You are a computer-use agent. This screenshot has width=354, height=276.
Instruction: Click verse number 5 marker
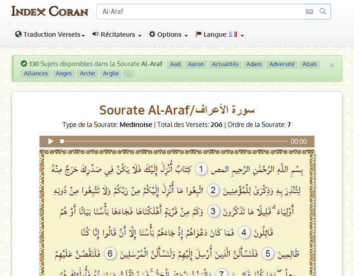click(269, 253)
